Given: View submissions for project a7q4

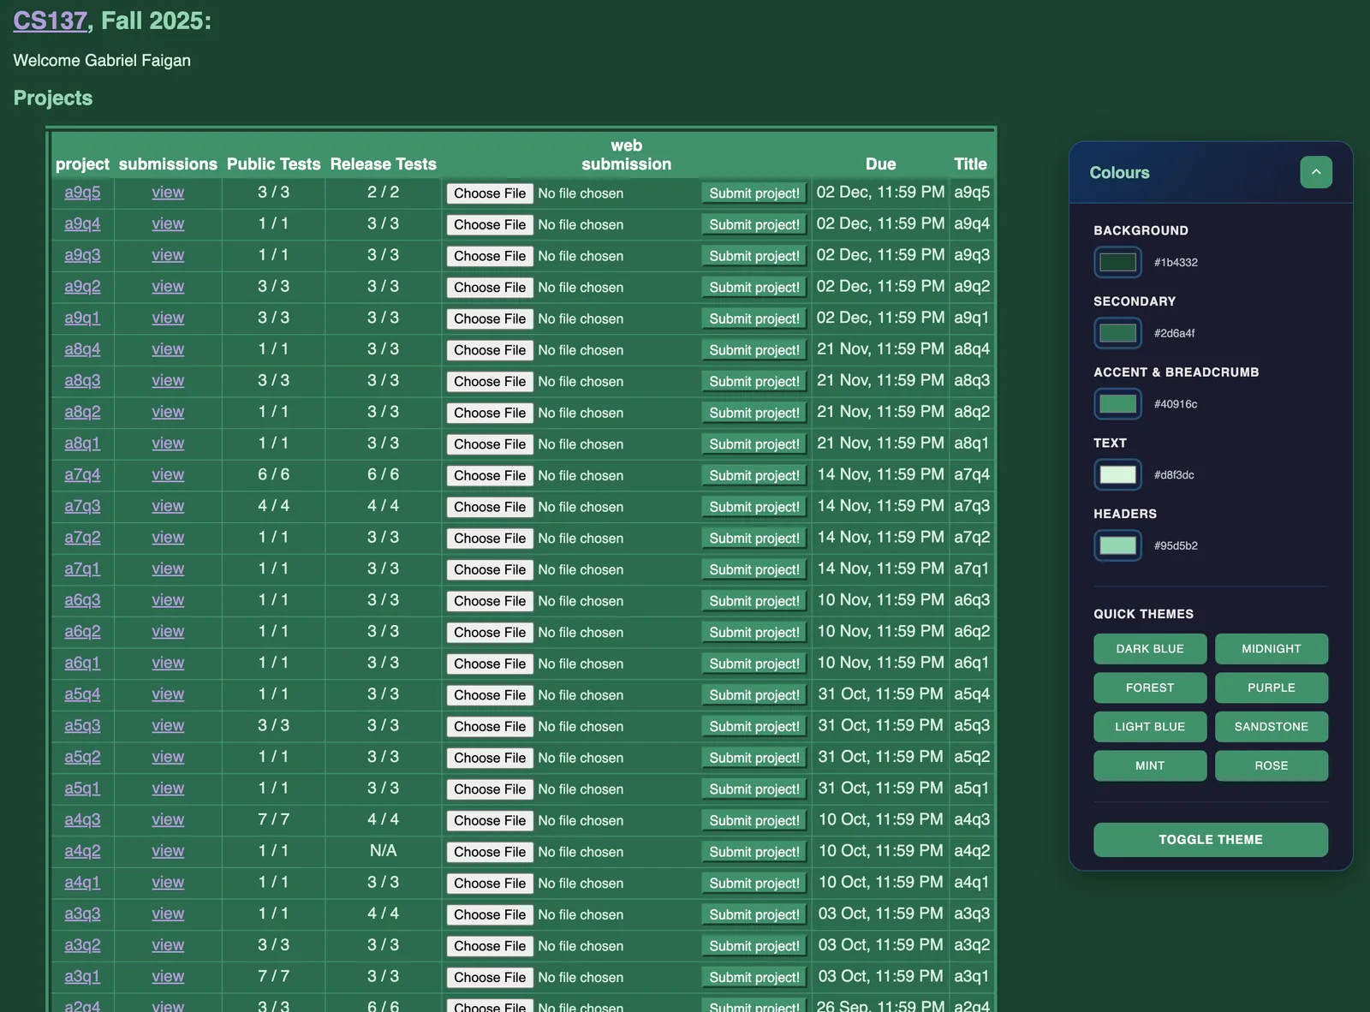Looking at the screenshot, I should click(168, 475).
